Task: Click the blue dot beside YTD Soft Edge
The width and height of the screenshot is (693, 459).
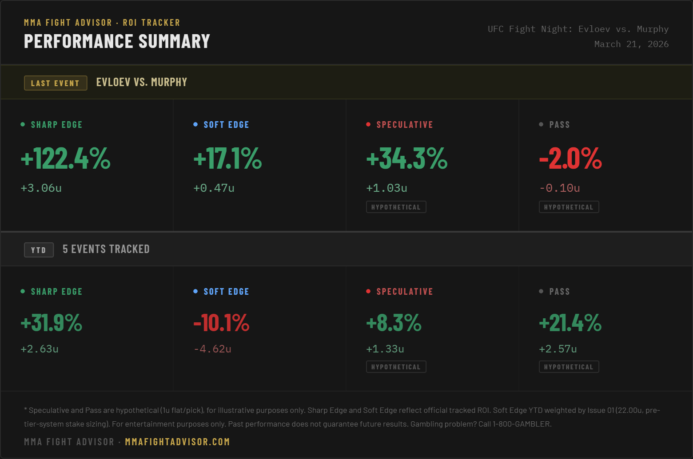Action: point(195,291)
